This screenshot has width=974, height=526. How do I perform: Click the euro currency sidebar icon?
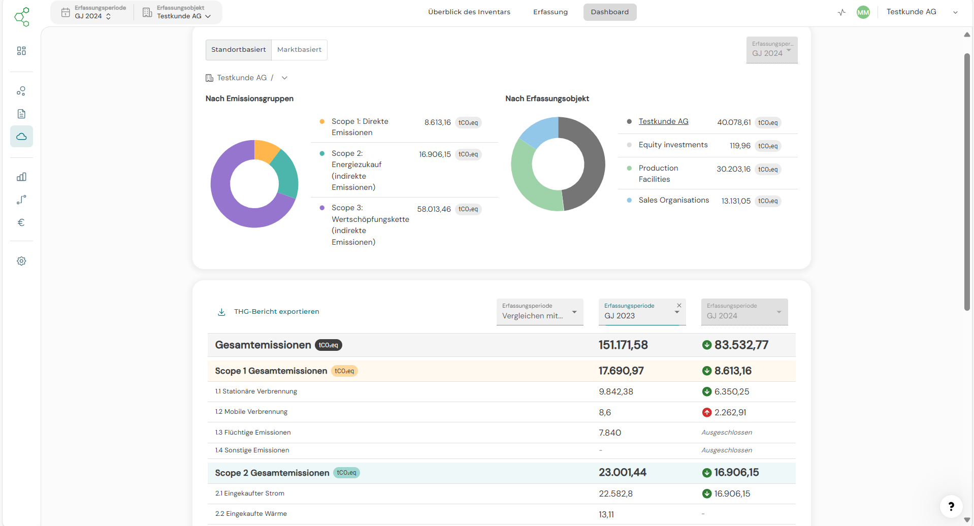[21, 222]
